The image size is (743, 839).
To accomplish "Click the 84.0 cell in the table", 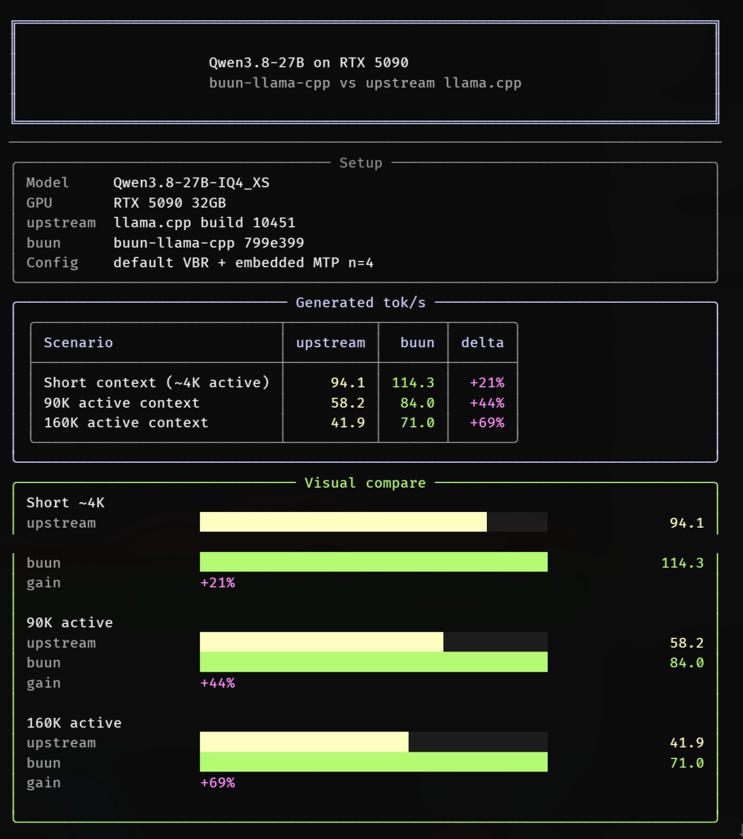I will coord(417,403).
